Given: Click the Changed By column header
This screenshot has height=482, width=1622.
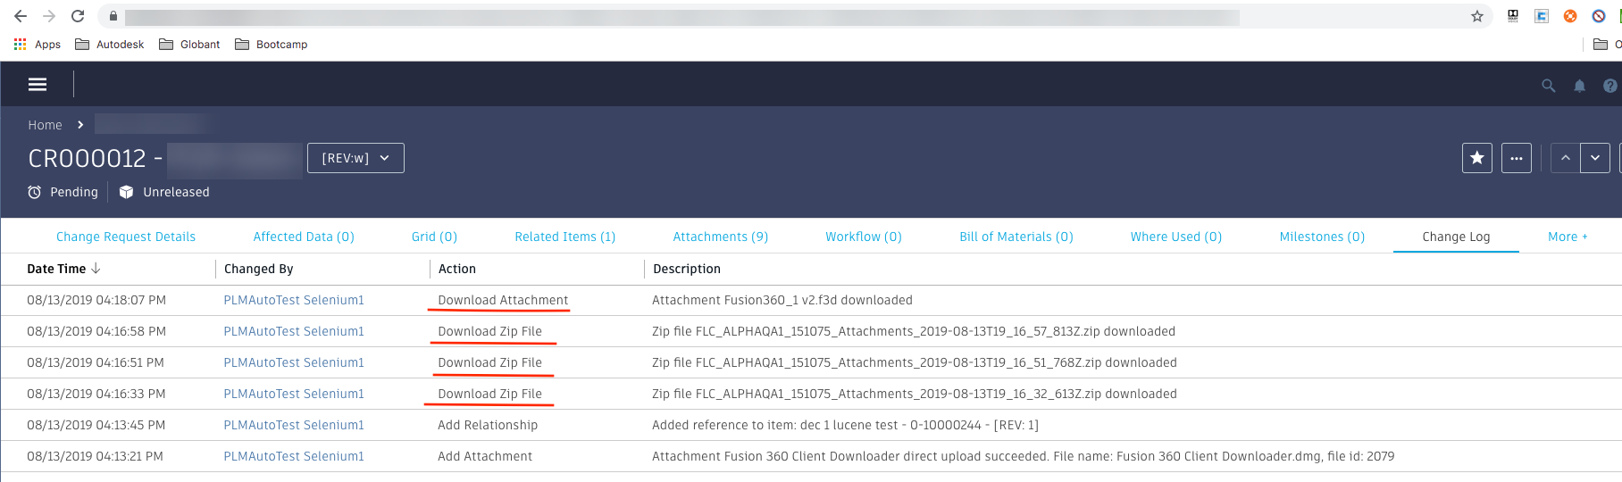Looking at the screenshot, I should coord(259,269).
